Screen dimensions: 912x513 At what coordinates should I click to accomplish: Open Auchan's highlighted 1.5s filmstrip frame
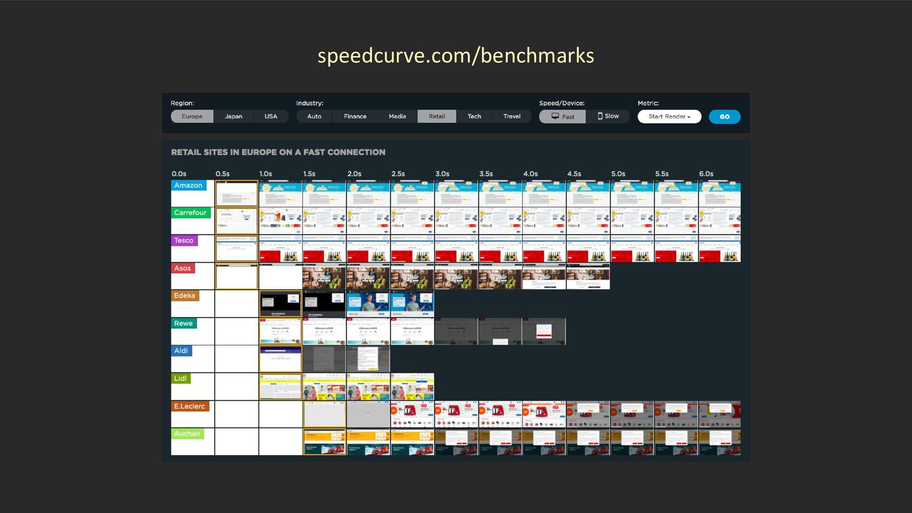(324, 442)
